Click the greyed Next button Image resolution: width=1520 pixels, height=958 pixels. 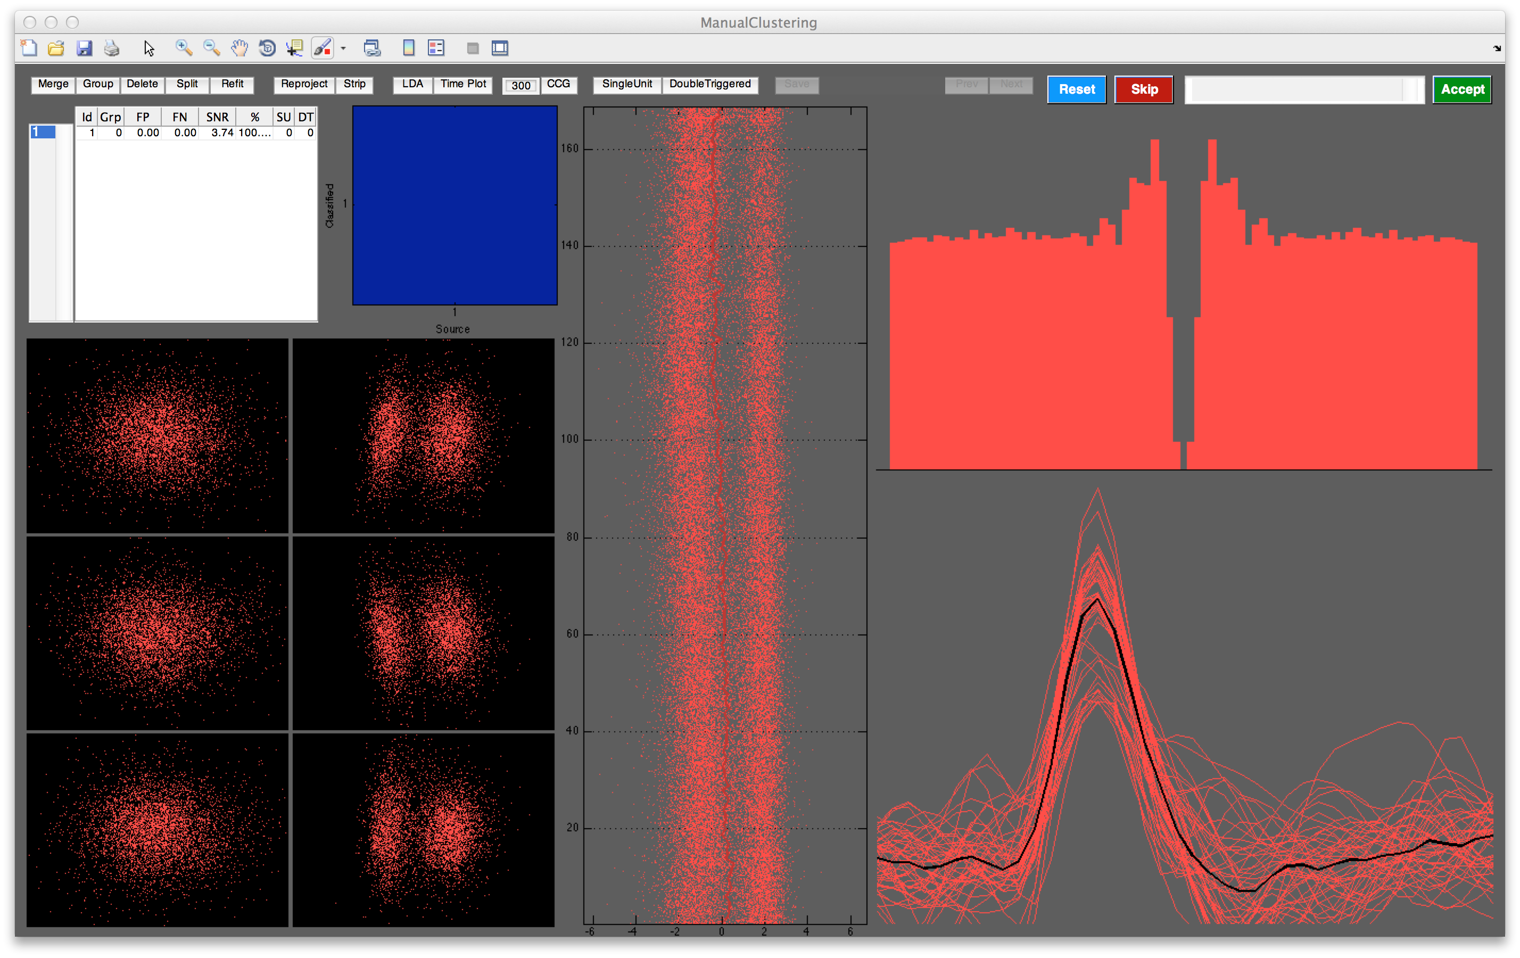(x=1011, y=85)
